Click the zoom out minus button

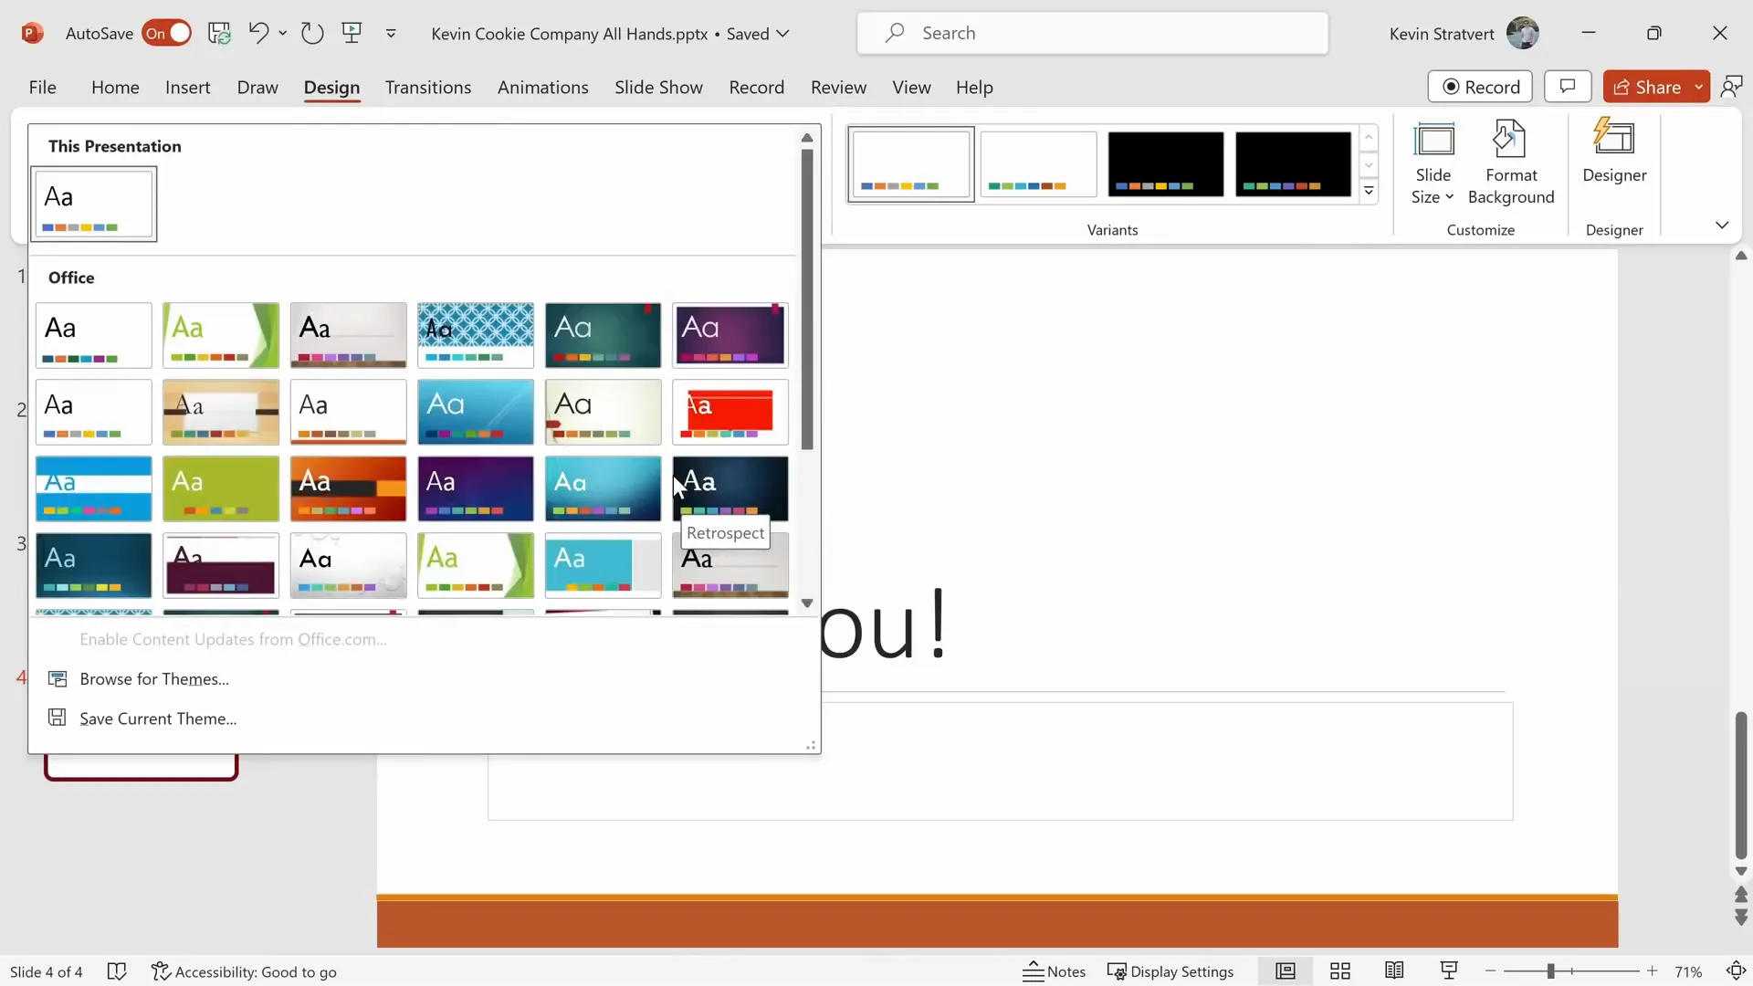click(1491, 971)
